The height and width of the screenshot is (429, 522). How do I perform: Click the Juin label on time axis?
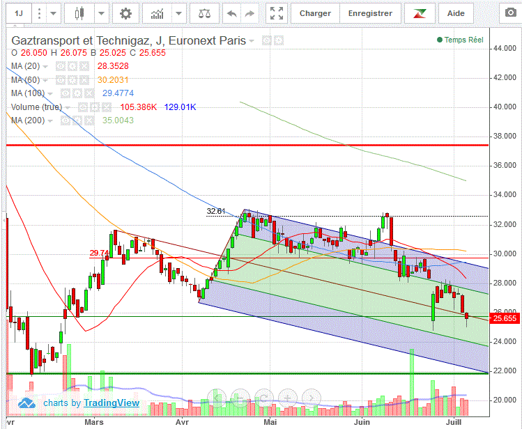coord(362,422)
